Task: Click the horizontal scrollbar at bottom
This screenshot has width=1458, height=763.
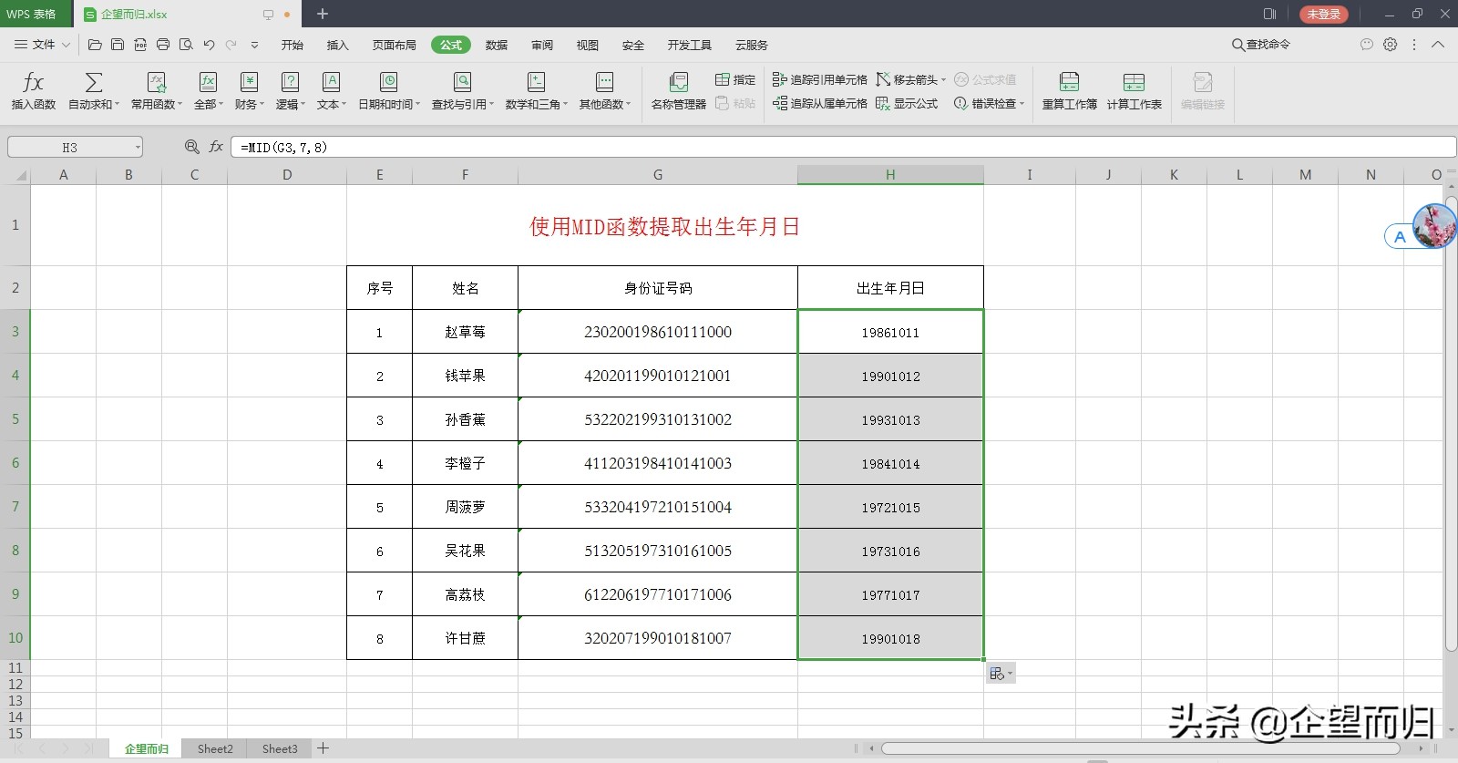Action: click(1140, 748)
